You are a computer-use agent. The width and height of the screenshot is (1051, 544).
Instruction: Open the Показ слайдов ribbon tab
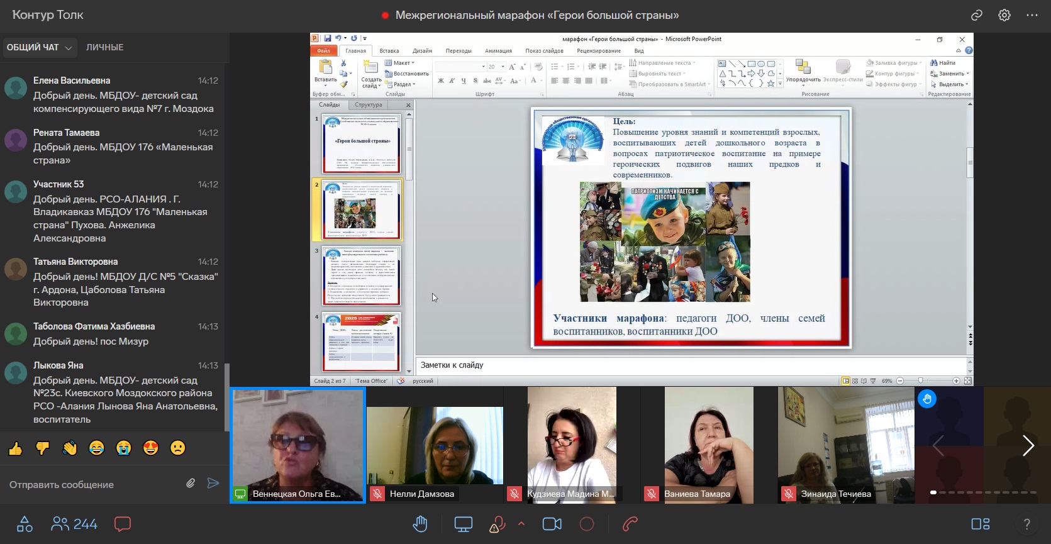pyautogui.click(x=544, y=51)
